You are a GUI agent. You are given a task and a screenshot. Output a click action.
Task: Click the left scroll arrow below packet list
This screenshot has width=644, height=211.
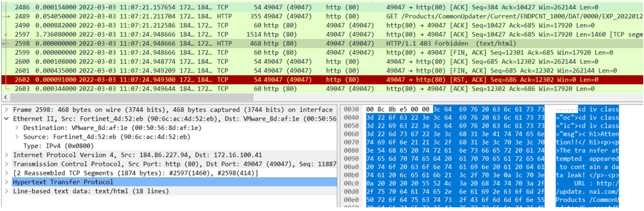(4, 97)
